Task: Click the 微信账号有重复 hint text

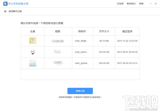Action: click(80, 97)
